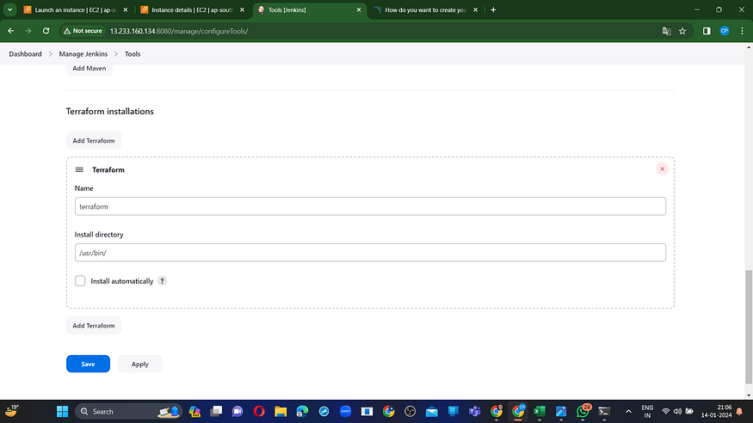Viewport: 753px width, 423px height.
Task: Open a new browser tab
Action: pos(493,9)
